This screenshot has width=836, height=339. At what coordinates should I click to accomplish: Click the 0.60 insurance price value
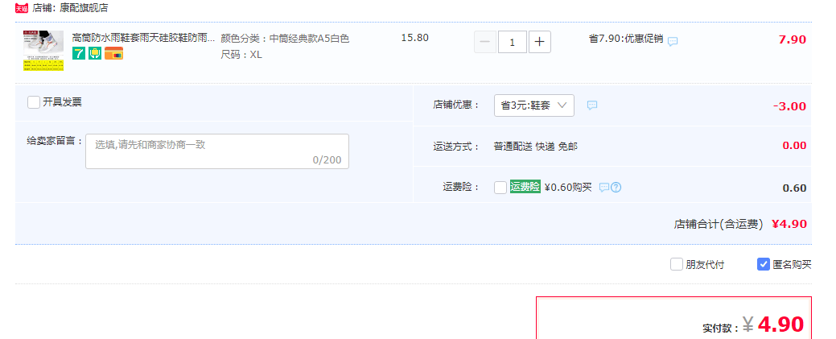794,188
